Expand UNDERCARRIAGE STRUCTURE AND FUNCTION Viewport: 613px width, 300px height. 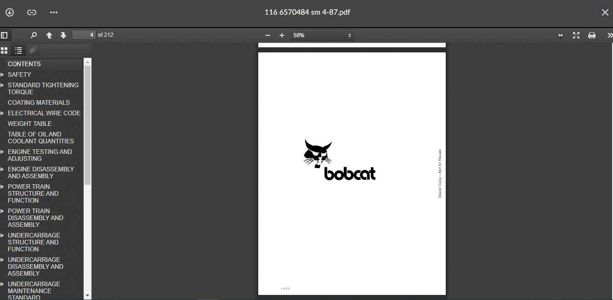(x=2, y=235)
